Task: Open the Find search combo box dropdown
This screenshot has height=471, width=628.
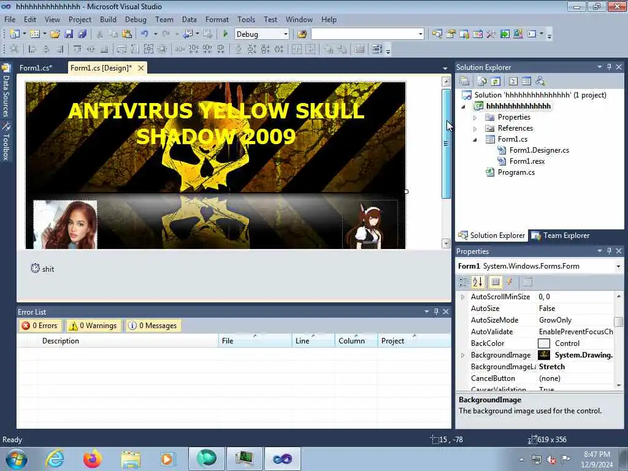Action: click(x=420, y=34)
